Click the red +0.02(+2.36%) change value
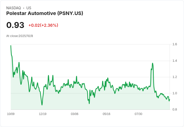184x127 pixels. [x=43, y=25]
